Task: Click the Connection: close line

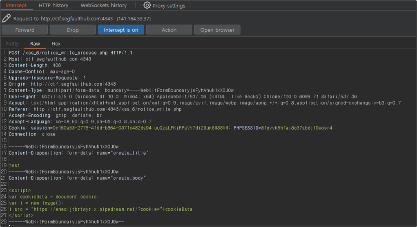Action: click(x=32, y=134)
